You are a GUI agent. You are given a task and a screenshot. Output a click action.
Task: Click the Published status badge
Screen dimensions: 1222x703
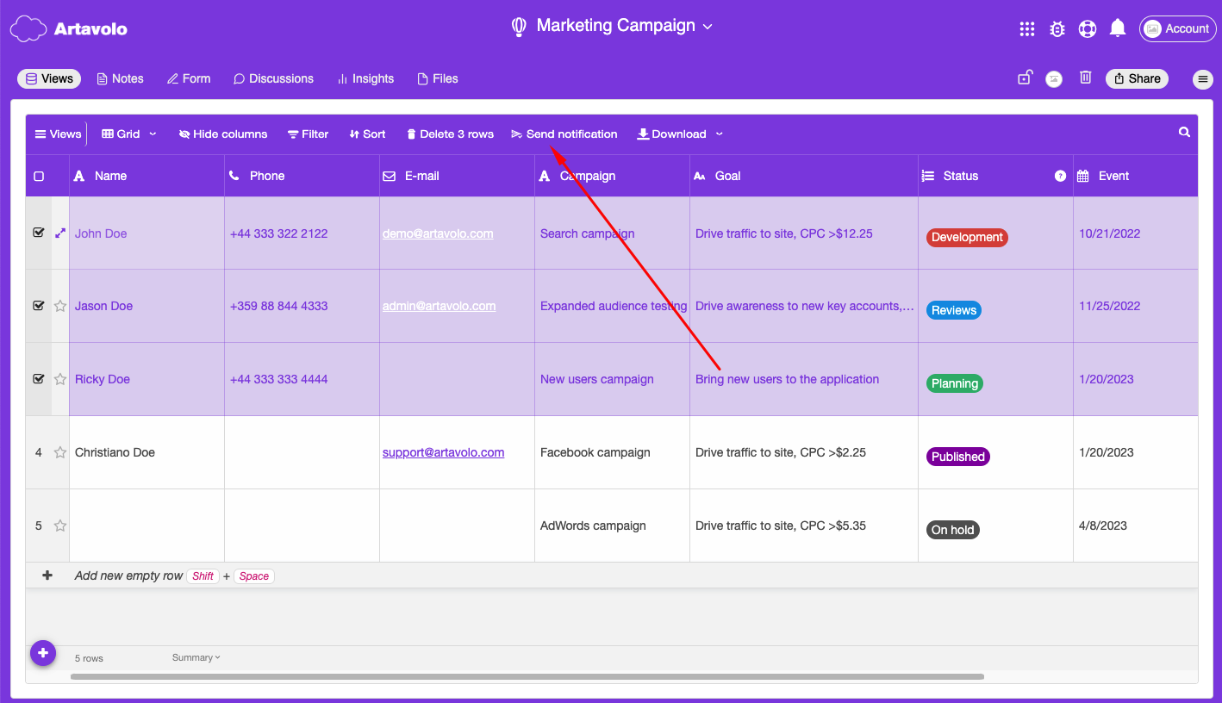pyautogui.click(x=958, y=457)
